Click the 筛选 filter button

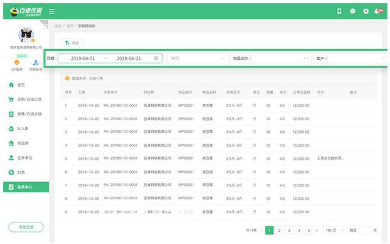click(x=72, y=43)
